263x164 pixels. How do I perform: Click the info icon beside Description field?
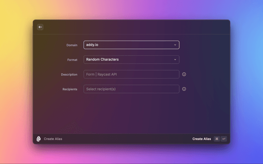tap(184, 74)
